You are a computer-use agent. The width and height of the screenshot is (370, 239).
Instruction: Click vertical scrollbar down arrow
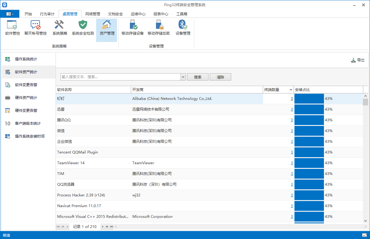pos(365,220)
